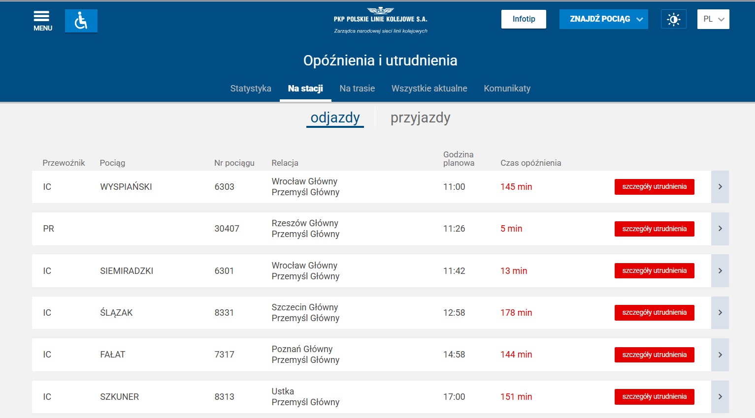Screen dimensions: 755x418
Task: Click the Infotip button
Action: coord(524,19)
